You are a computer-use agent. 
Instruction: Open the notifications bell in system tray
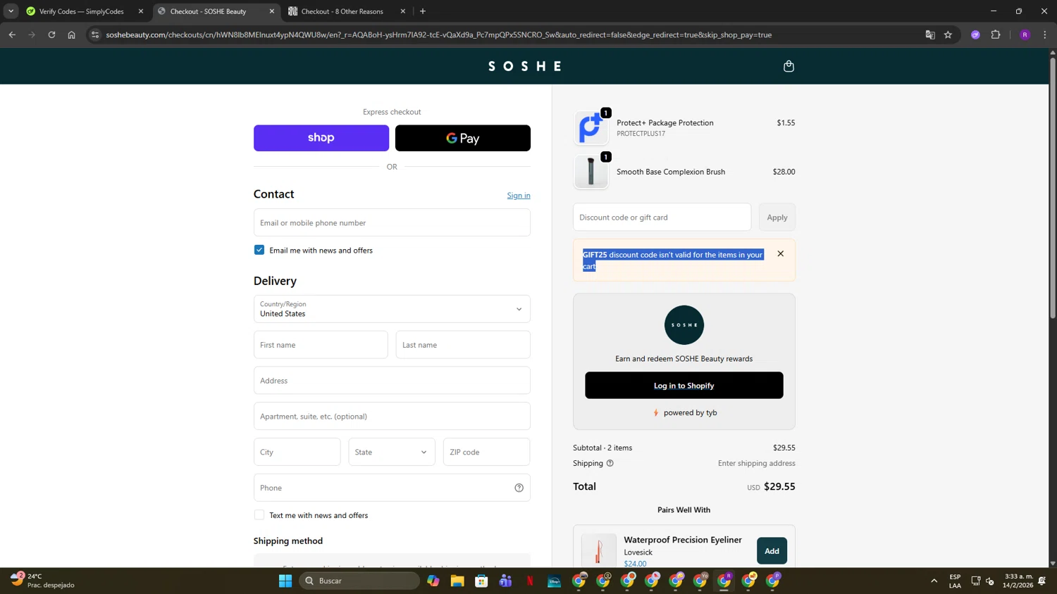[1042, 581]
